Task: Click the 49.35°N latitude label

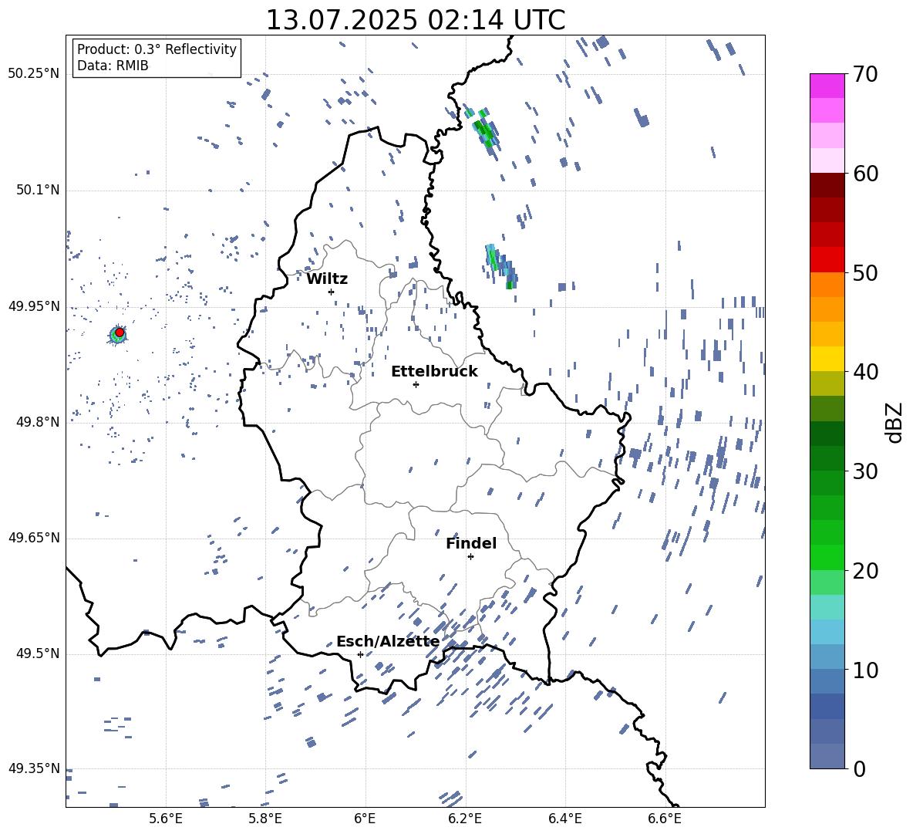Action: [34, 769]
